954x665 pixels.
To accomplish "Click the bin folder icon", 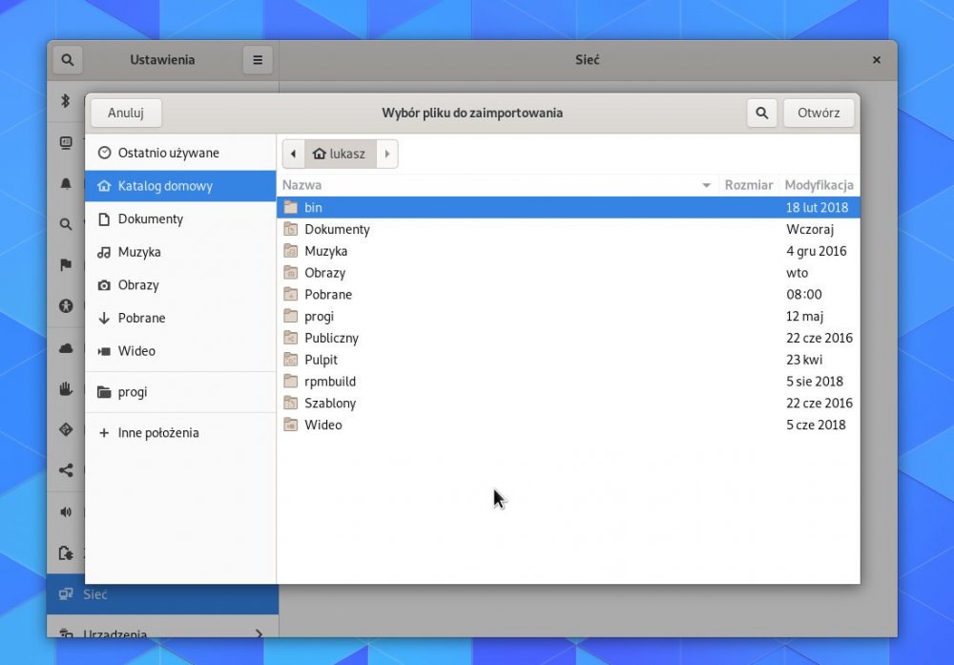I will point(291,207).
